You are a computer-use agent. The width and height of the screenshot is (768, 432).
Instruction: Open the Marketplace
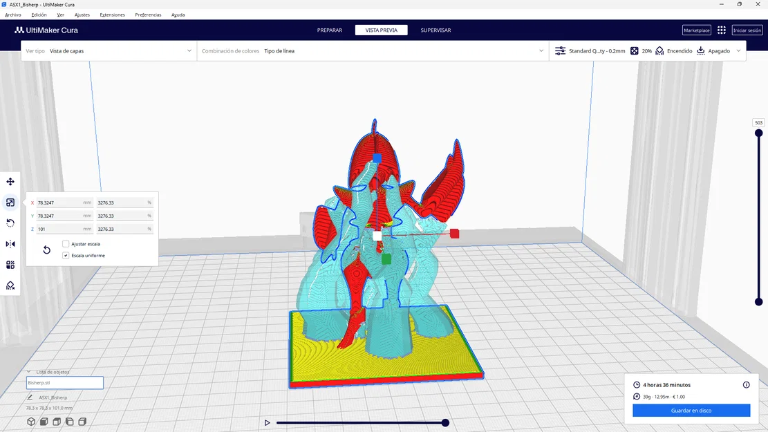coord(696,30)
